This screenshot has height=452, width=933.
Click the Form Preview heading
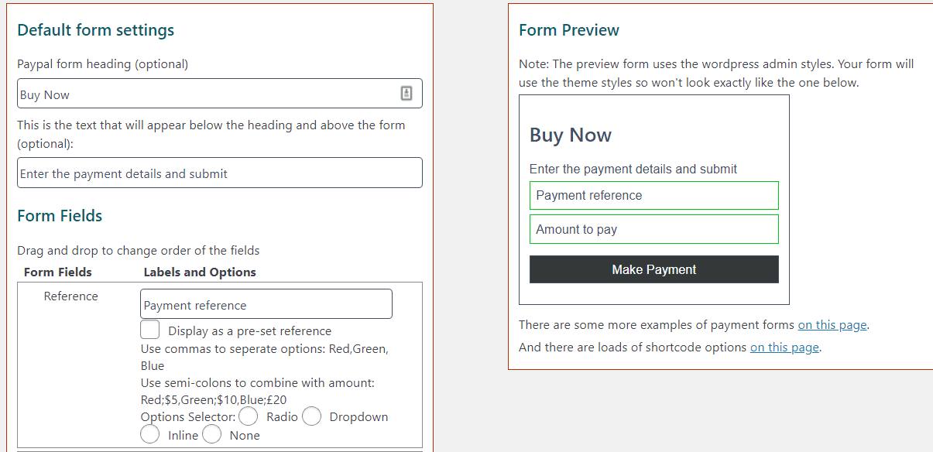pos(569,30)
